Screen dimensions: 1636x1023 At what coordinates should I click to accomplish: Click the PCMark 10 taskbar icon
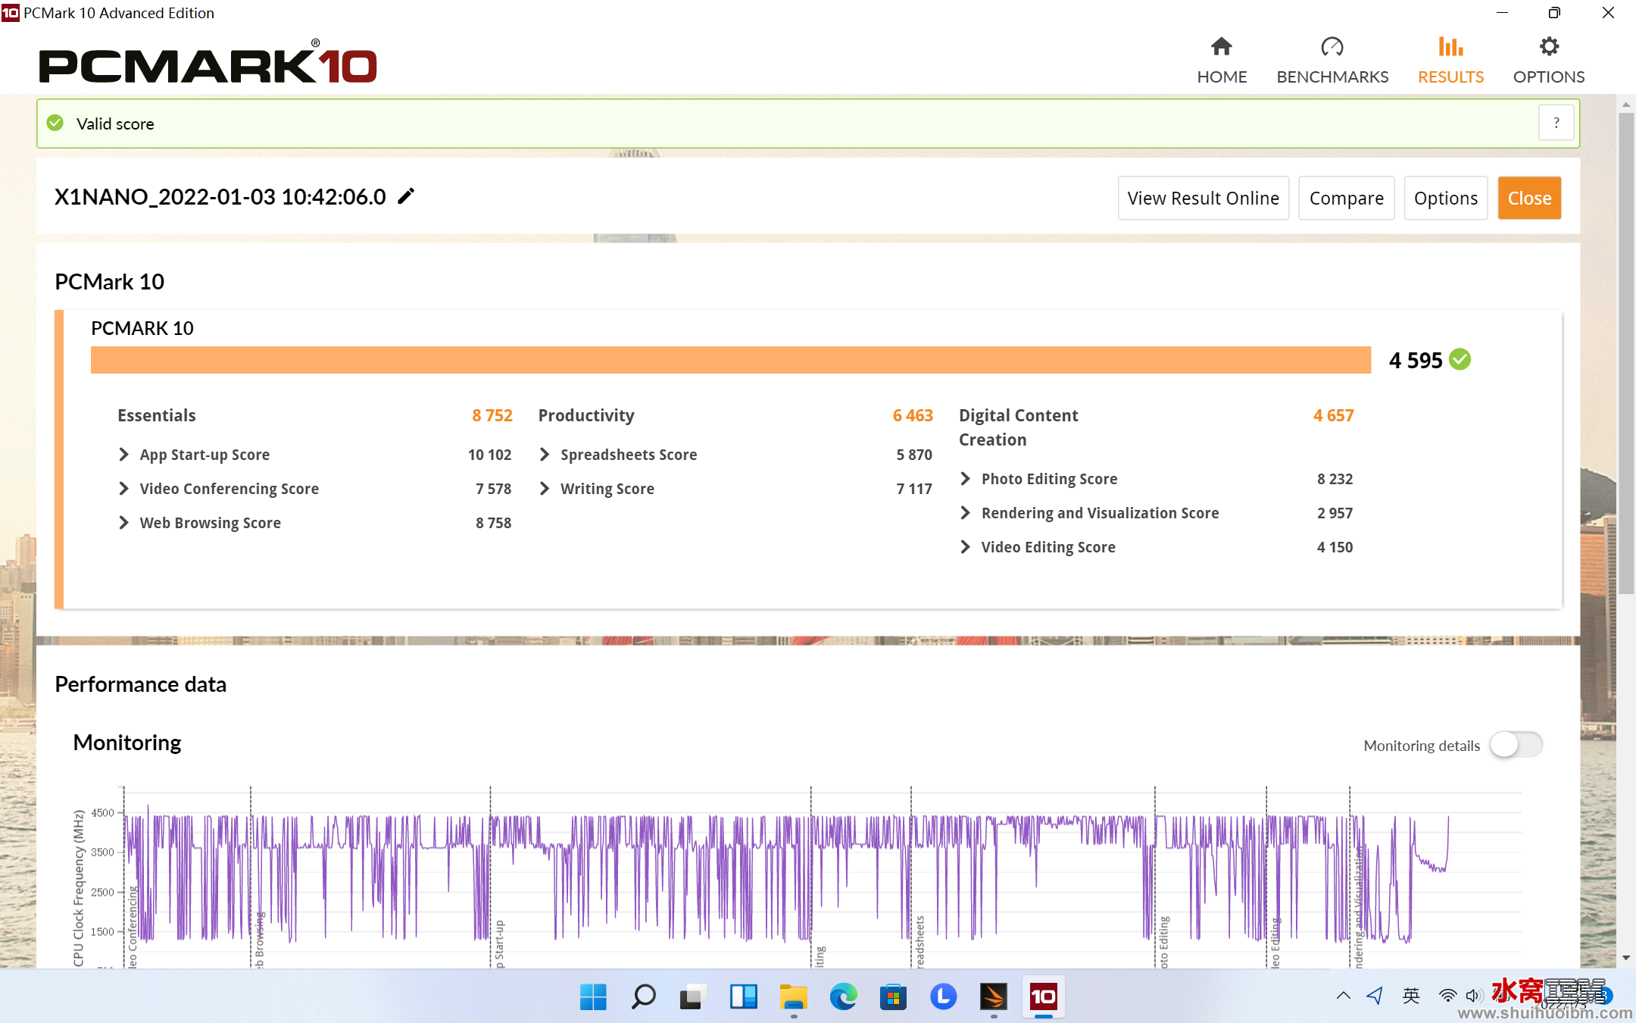[x=1043, y=996]
